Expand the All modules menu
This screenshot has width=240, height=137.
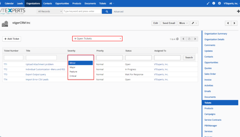pos(112,3)
